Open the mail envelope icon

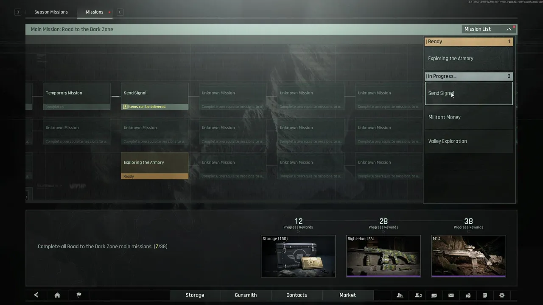[x=451, y=295]
